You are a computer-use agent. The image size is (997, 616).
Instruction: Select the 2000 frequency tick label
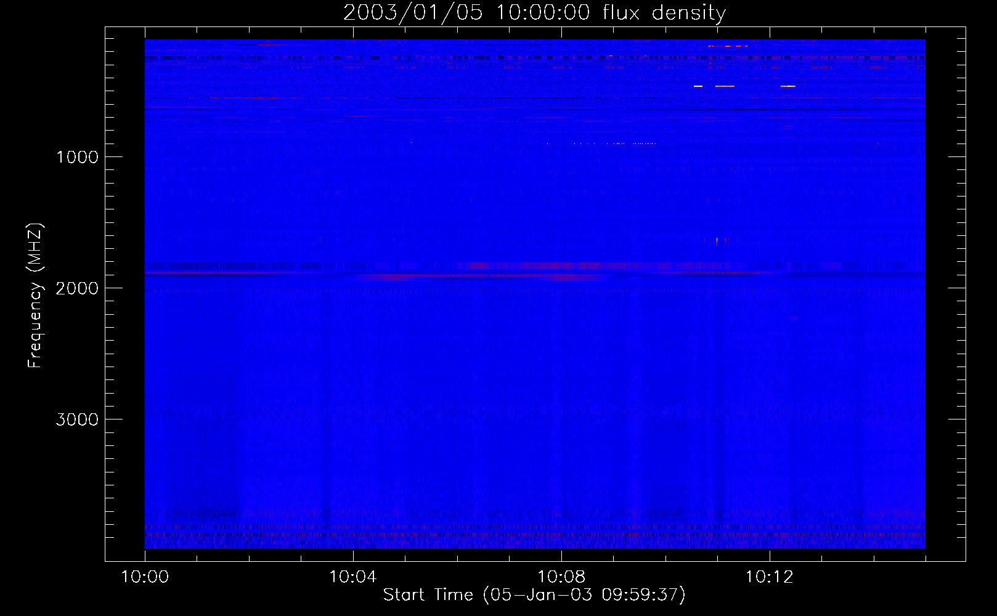[x=77, y=288]
